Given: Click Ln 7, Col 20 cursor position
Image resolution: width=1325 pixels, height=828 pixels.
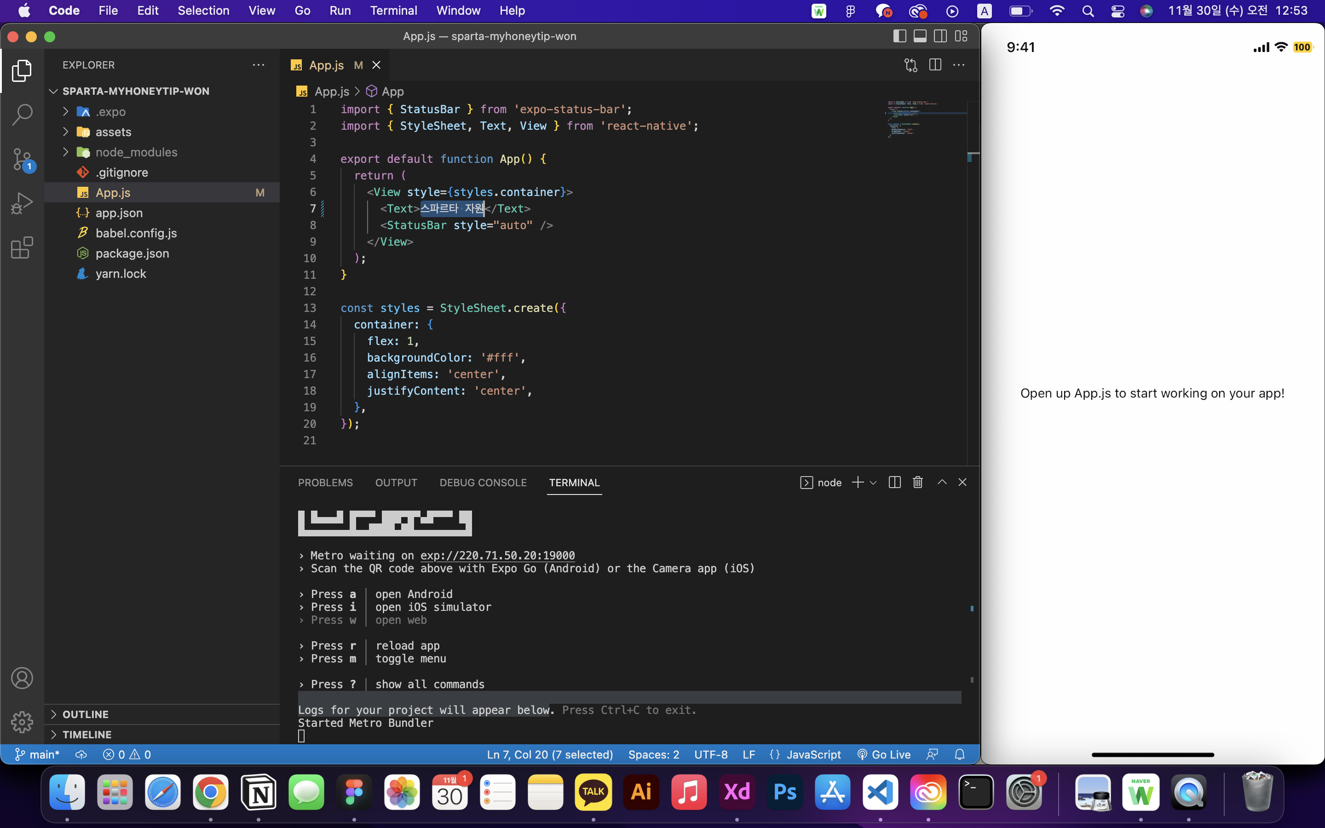Looking at the screenshot, I should coord(550,754).
